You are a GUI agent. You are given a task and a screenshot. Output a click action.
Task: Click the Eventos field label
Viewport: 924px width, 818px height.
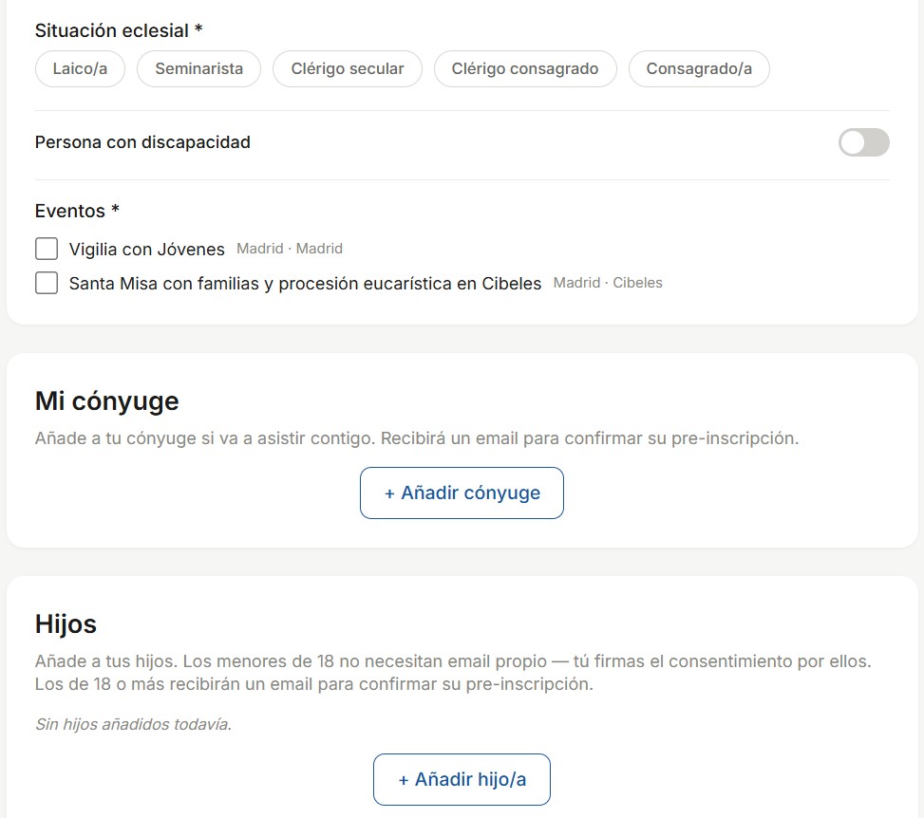pos(77,211)
